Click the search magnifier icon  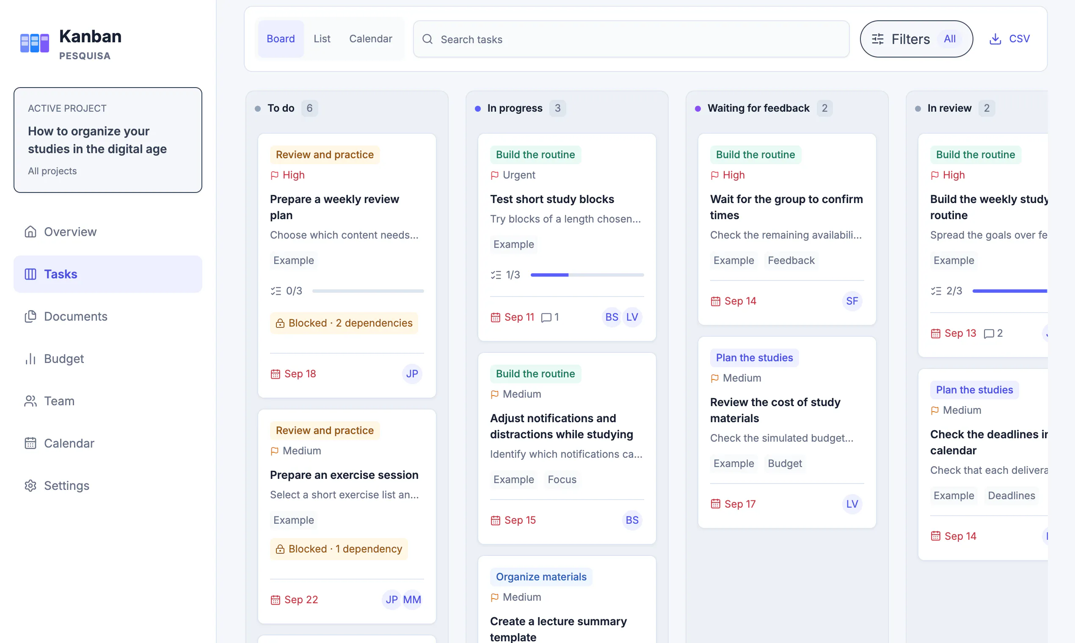click(427, 39)
